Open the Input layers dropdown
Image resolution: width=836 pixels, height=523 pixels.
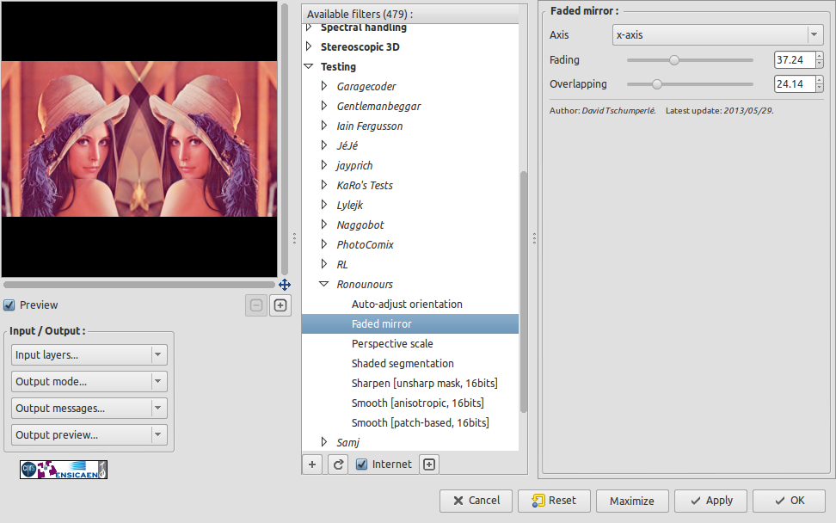(89, 355)
